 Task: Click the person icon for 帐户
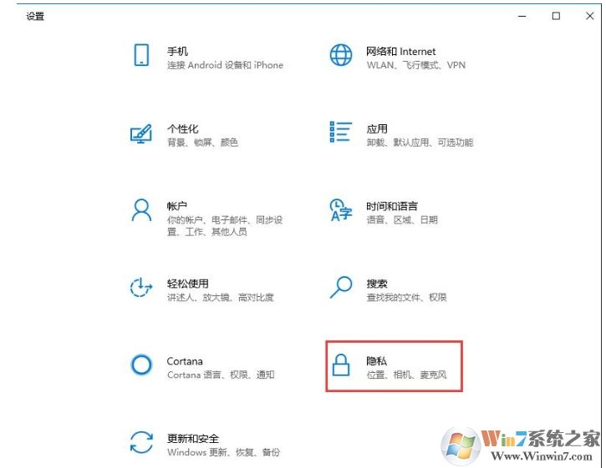click(141, 210)
